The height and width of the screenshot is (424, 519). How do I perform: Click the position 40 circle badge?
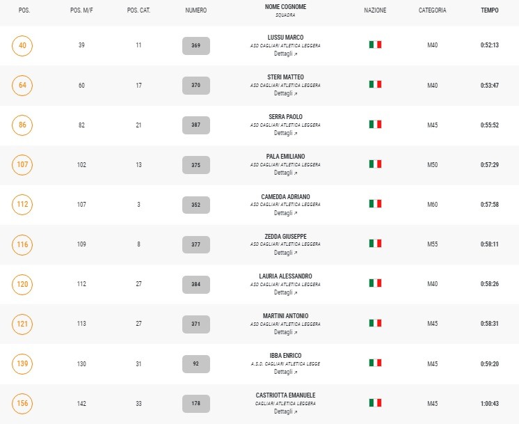[x=22, y=45]
